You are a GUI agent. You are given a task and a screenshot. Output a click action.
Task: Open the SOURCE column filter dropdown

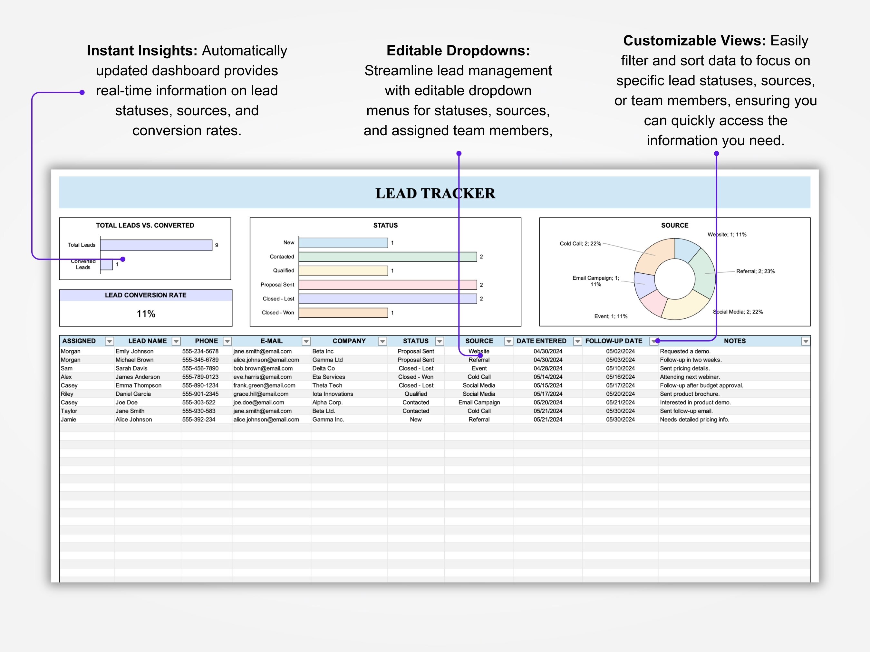(508, 341)
